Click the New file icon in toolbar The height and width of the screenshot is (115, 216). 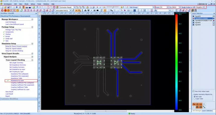[2, 7]
